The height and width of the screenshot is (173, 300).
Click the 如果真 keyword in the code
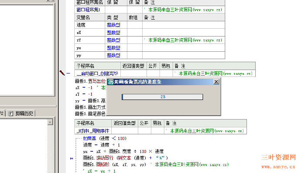(90, 138)
